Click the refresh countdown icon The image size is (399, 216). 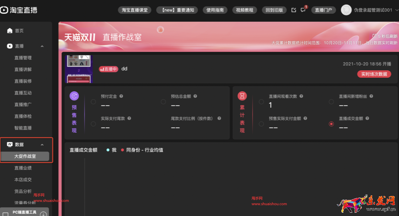click(x=374, y=36)
